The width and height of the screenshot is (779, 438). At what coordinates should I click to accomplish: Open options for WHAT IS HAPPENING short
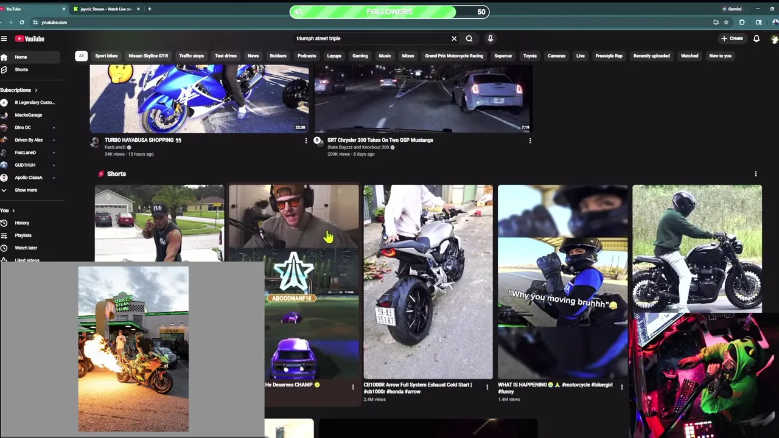[x=622, y=387]
